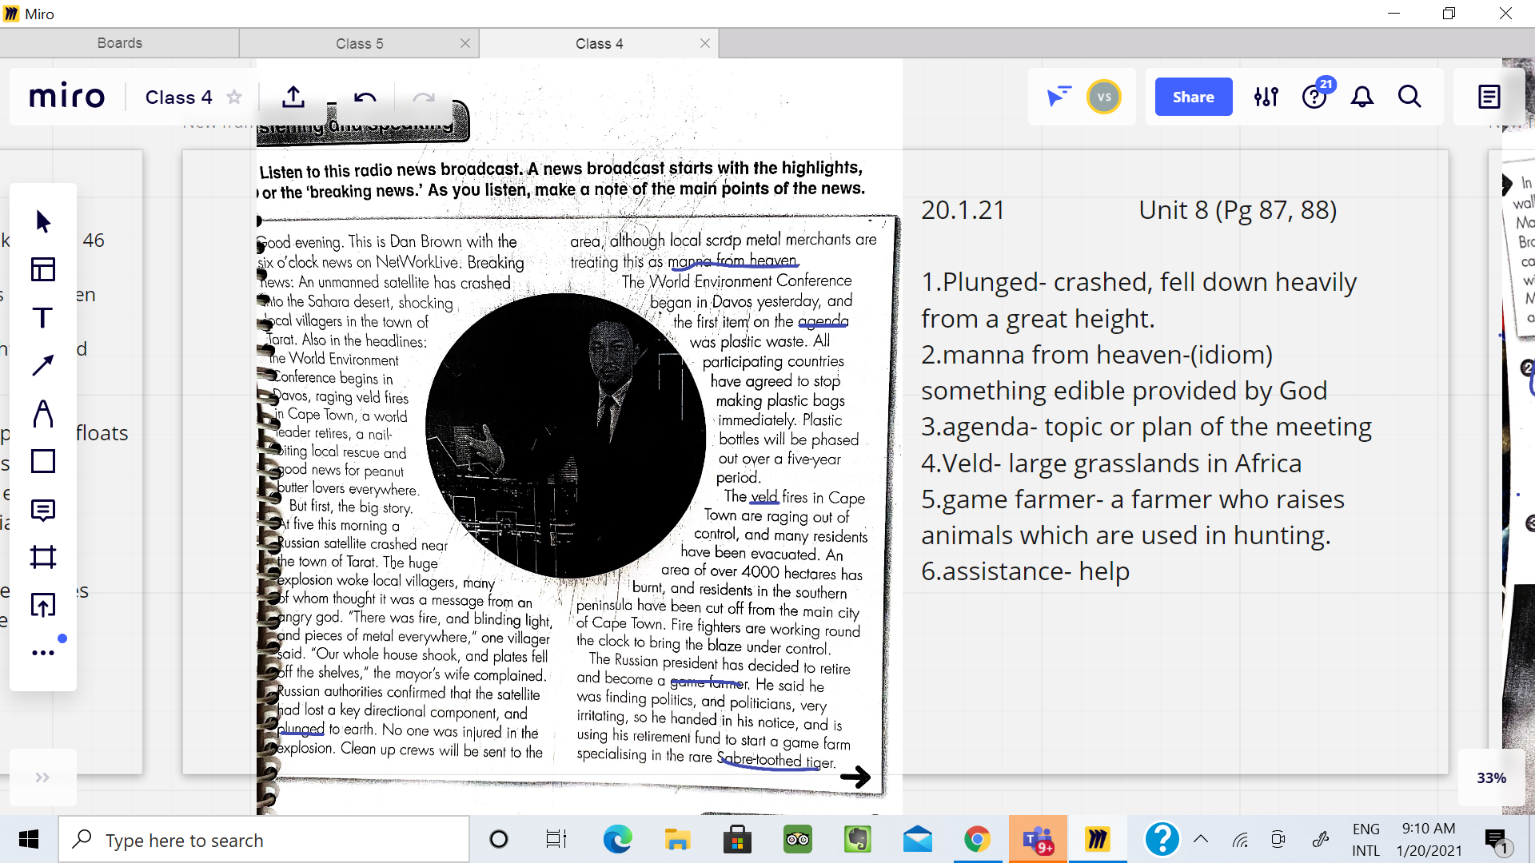Open the Templates tool
The height and width of the screenshot is (863, 1535).
(x=43, y=269)
